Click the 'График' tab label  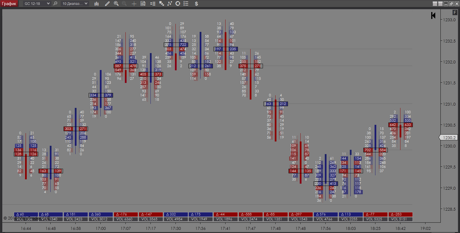(x=9, y=4)
